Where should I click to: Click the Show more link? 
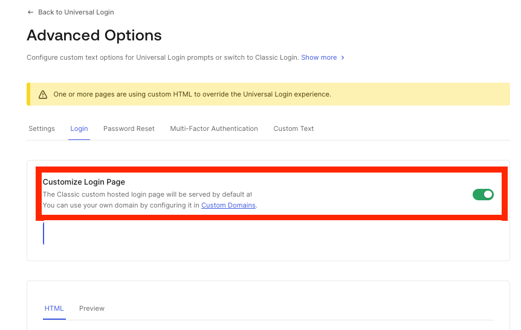click(319, 57)
